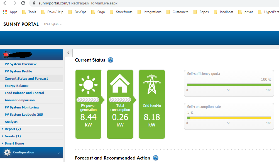Viewport: 279px width, 162px height.
Task: Click the Configuration gear icon
Action: pos(7,152)
